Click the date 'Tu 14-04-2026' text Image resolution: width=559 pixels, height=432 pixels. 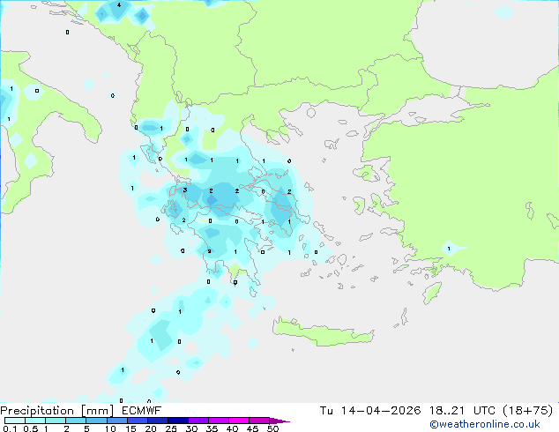(x=370, y=411)
